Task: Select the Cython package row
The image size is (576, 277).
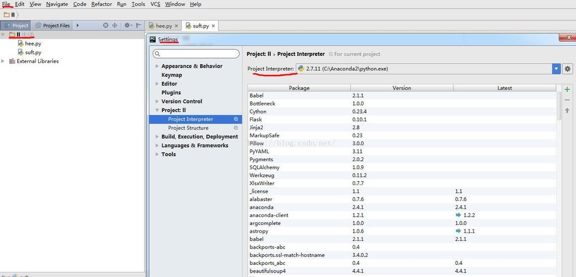Action: click(402, 111)
